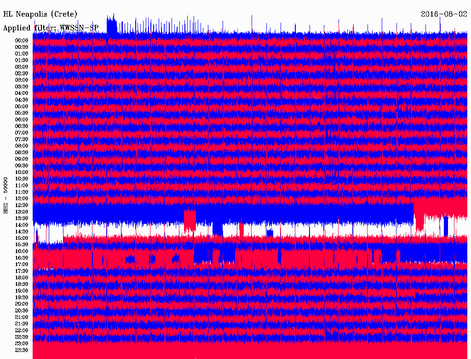Click the HHZ - 50000 axis label
The image size is (471, 359).
coord(6,195)
